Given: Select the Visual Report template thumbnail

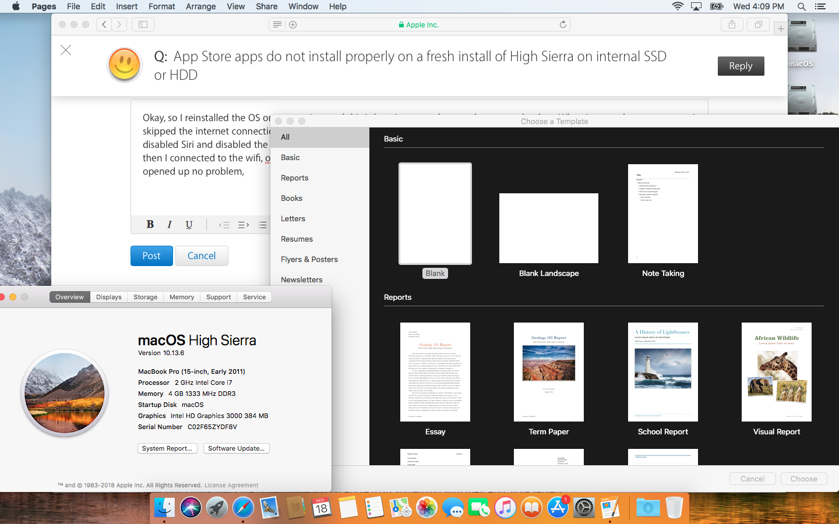Looking at the screenshot, I should point(777,372).
